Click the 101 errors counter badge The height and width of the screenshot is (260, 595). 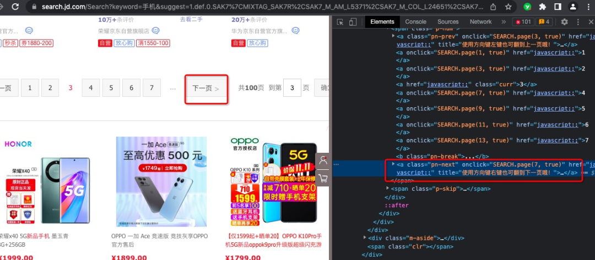523,22
